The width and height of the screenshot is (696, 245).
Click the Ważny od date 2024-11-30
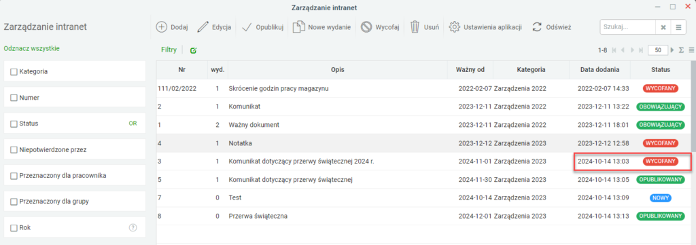pos(475,179)
